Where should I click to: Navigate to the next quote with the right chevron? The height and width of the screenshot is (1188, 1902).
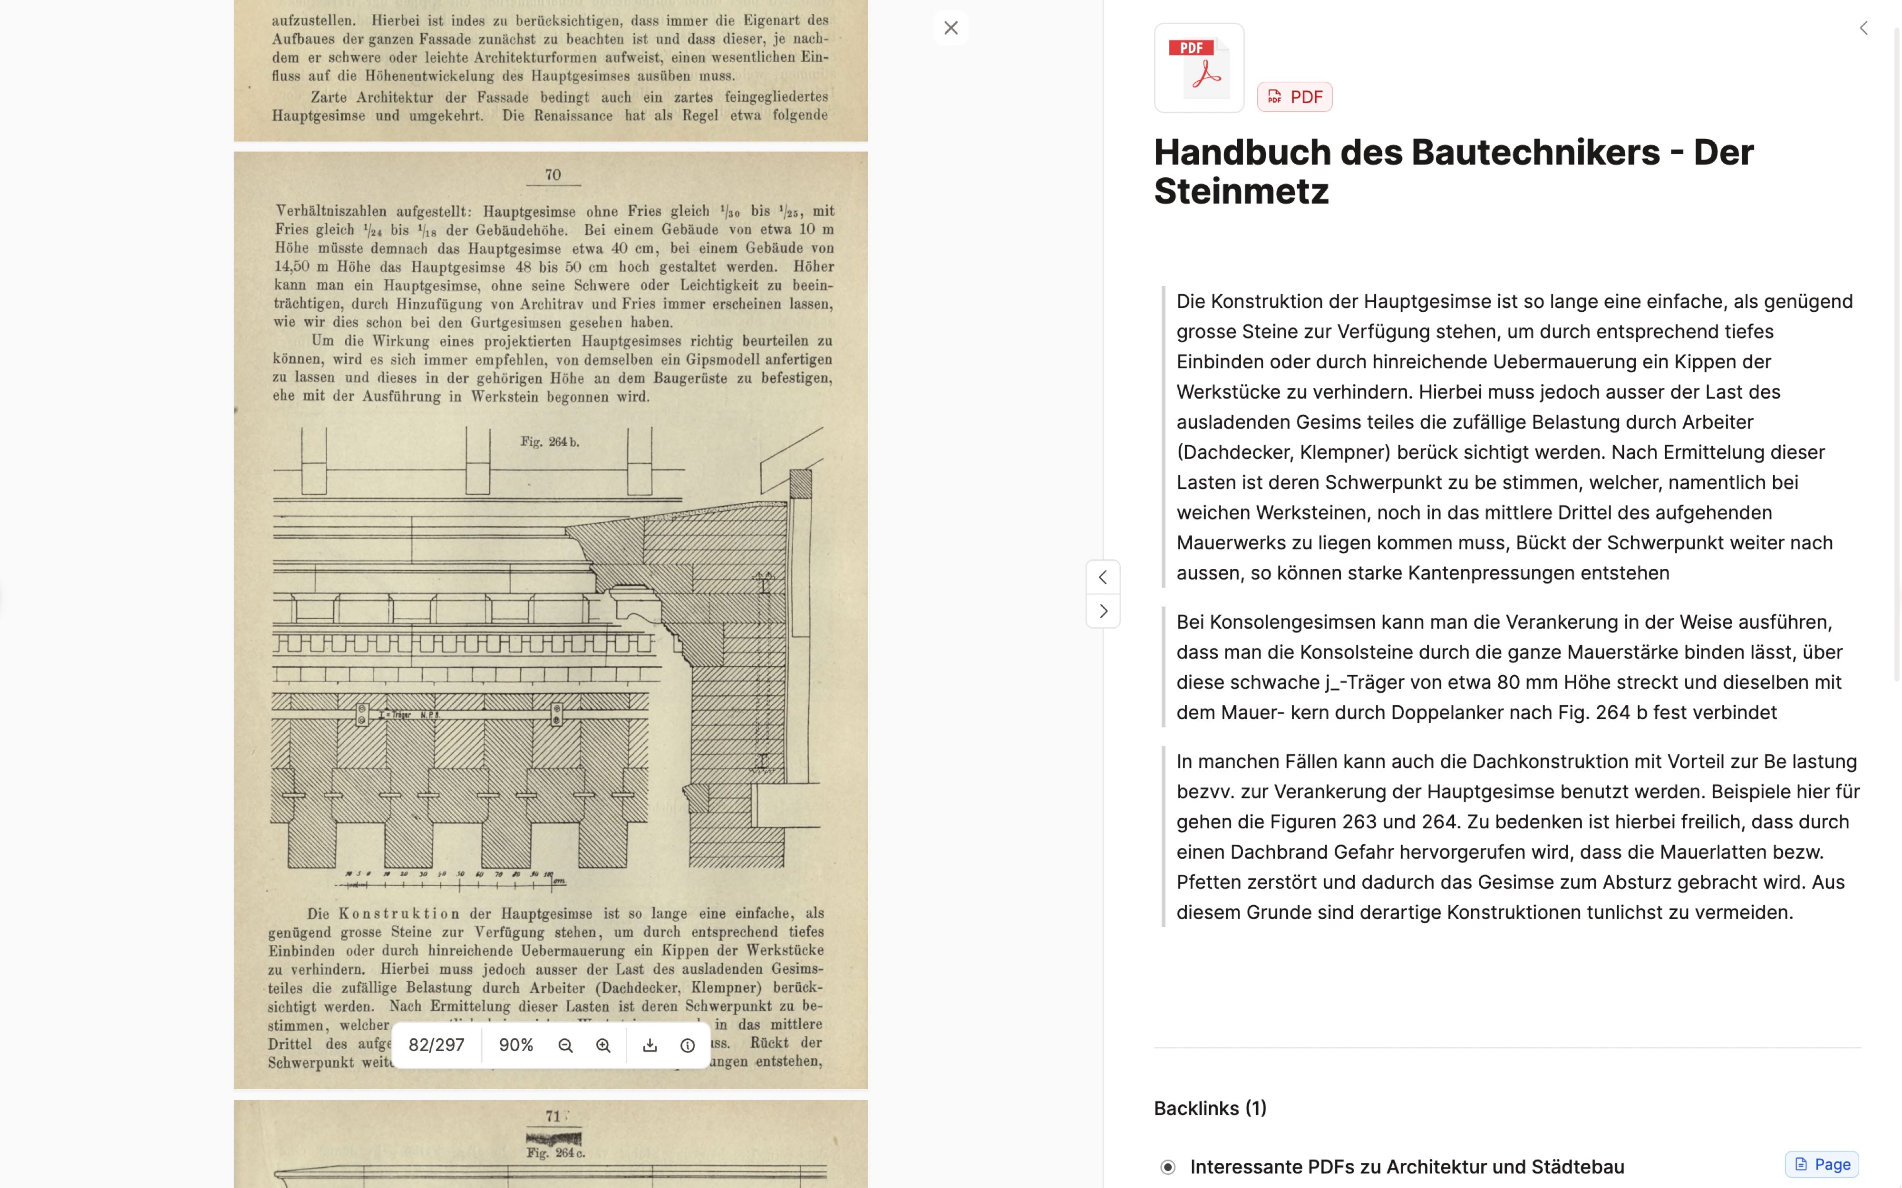1103,611
